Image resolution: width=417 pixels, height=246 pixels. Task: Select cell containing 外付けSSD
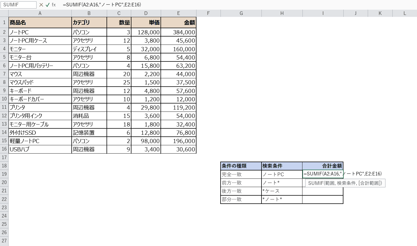pos(40,133)
